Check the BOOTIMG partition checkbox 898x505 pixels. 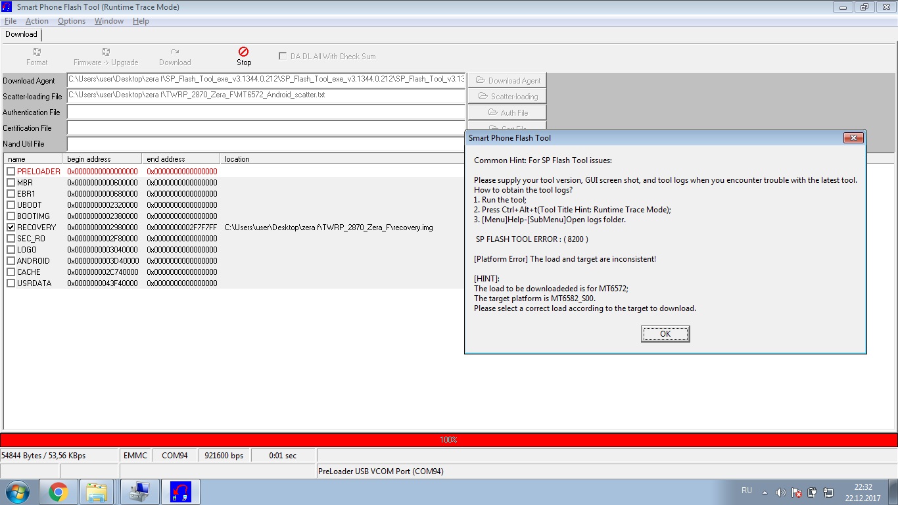(11, 216)
